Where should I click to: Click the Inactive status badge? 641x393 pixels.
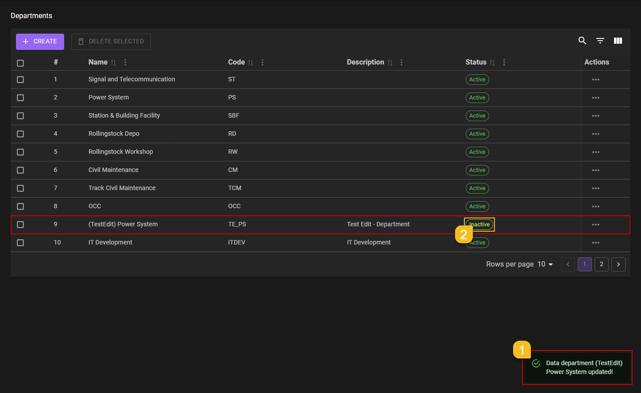[480, 225]
